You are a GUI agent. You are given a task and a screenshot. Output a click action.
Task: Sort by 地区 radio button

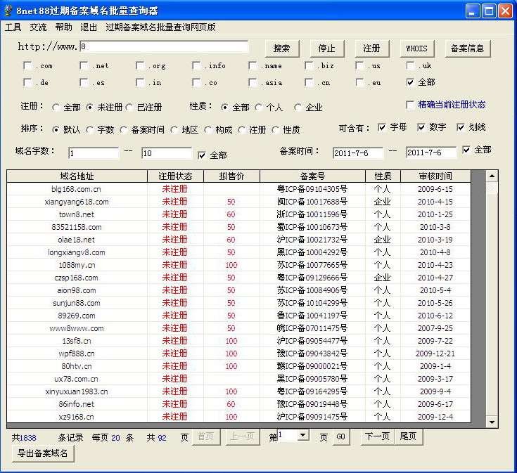click(x=174, y=130)
